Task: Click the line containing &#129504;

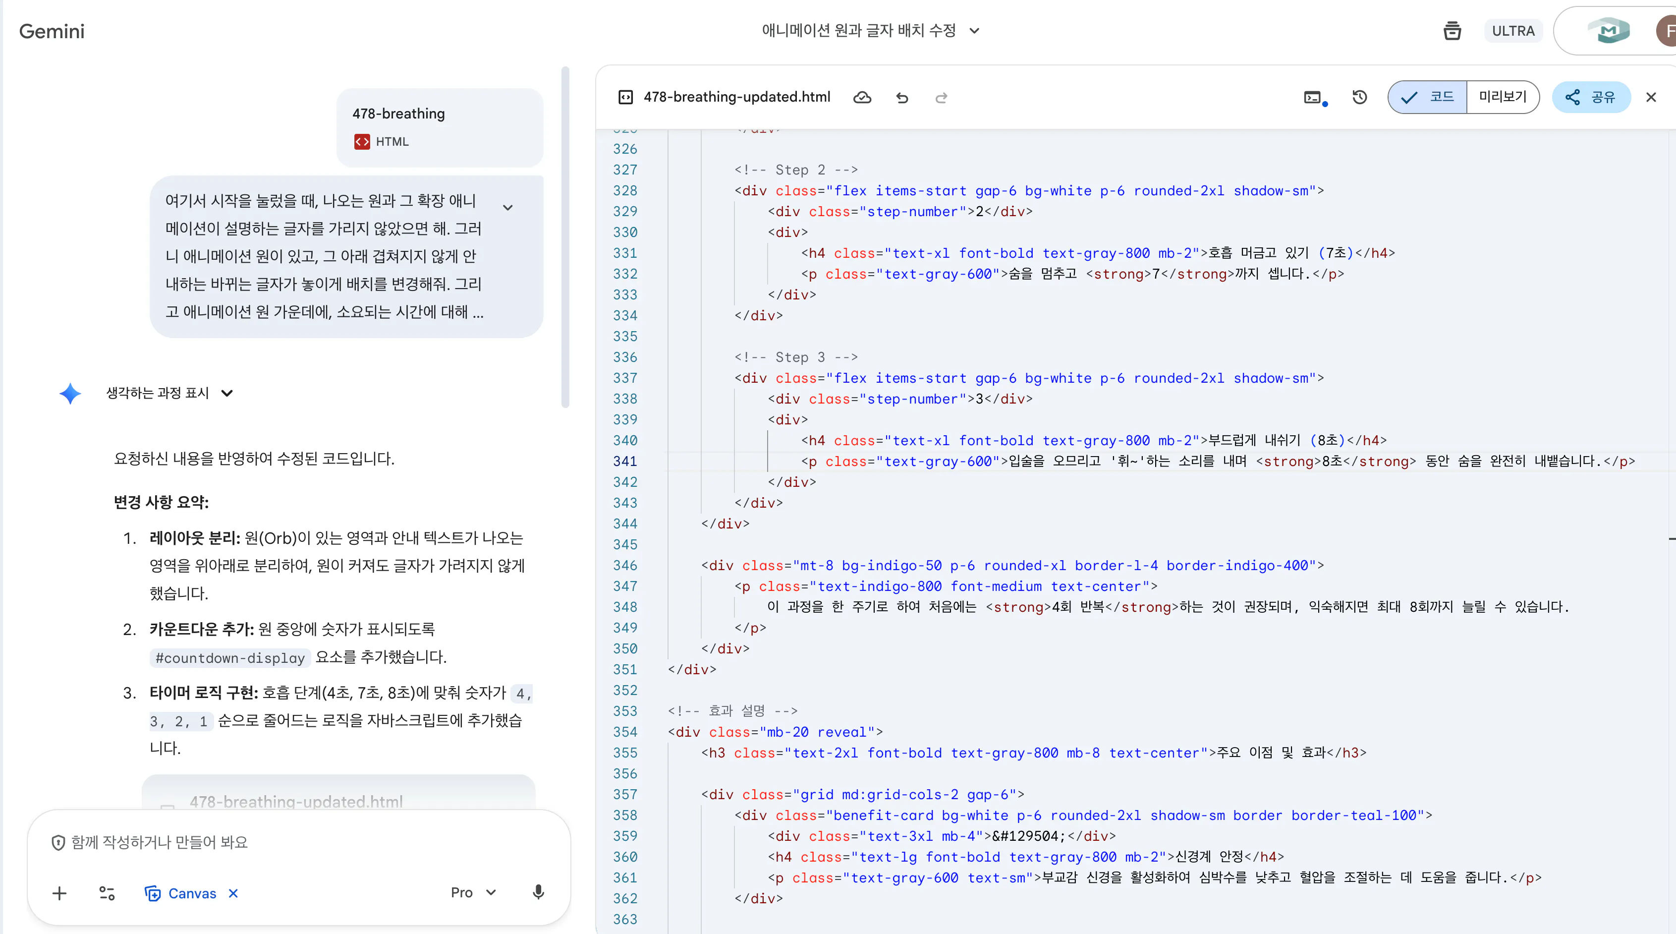Action: click(x=942, y=836)
